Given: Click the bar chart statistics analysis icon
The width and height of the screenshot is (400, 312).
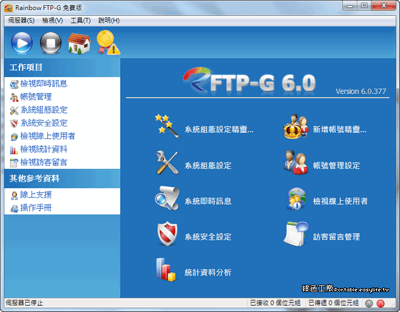Looking at the screenshot, I should 166,269.
